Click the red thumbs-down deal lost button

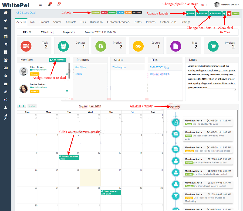tap(229, 13)
